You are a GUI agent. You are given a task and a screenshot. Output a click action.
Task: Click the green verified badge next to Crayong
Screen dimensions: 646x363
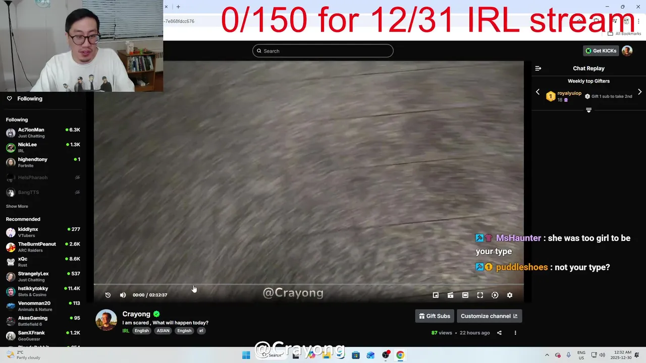click(156, 314)
